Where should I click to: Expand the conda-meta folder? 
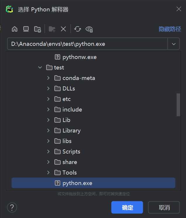(x=48, y=78)
